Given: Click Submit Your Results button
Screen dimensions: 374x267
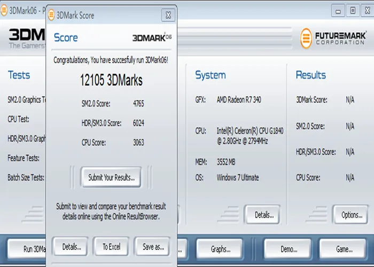Looking at the screenshot, I should (x=111, y=177).
